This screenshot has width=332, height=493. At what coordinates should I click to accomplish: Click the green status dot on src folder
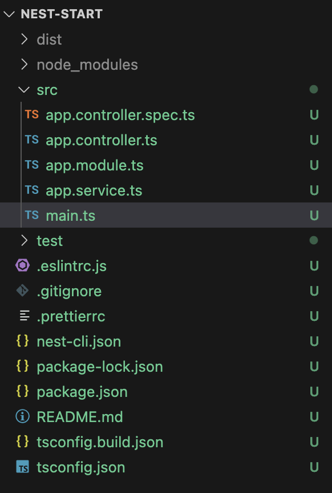point(314,90)
